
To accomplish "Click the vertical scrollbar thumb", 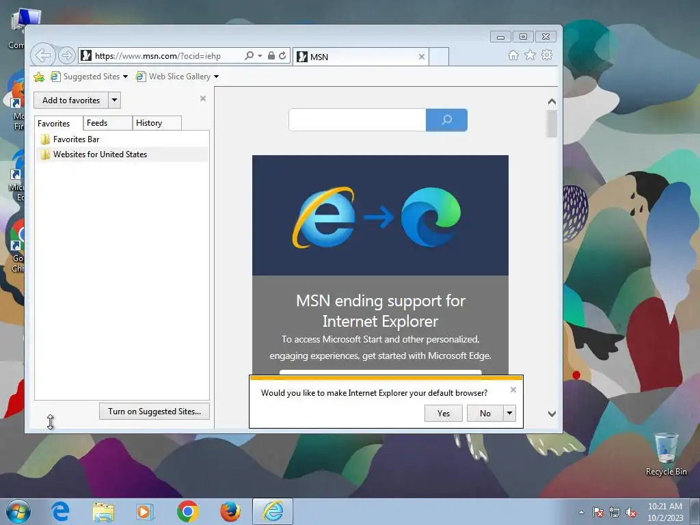I will (x=552, y=124).
